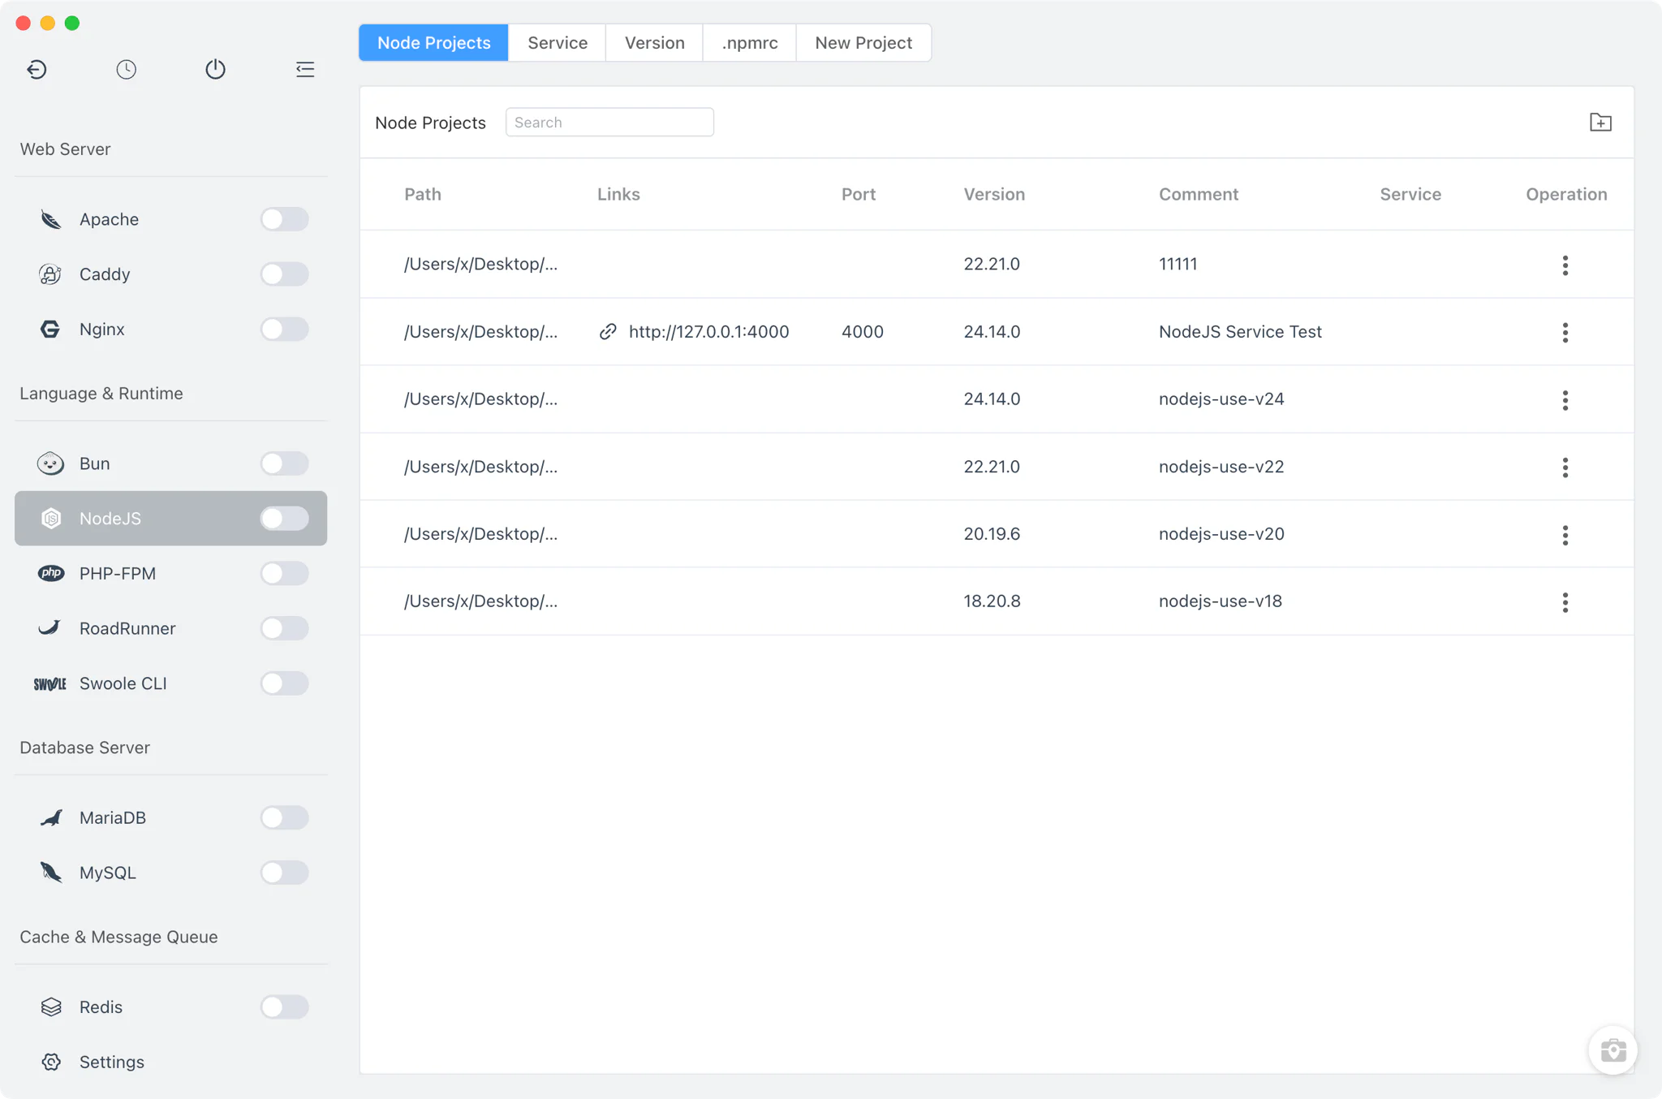Click the Node Projects search field
The height and width of the screenshot is (1099, 1662).
coord(609,123)
